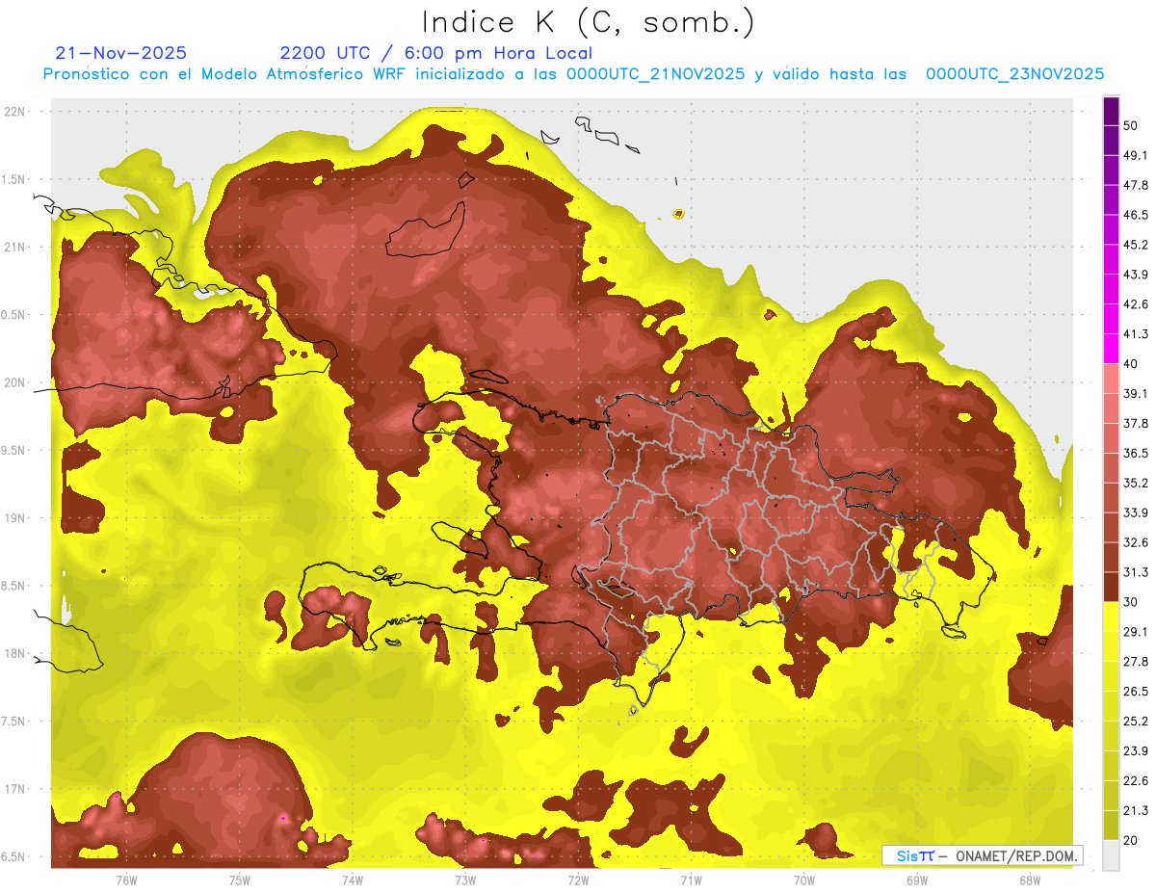Pick the dark purple swatch above 50
This screenshot has width=1156, height=893.
pyautogui.click(x=1111, y=111)
